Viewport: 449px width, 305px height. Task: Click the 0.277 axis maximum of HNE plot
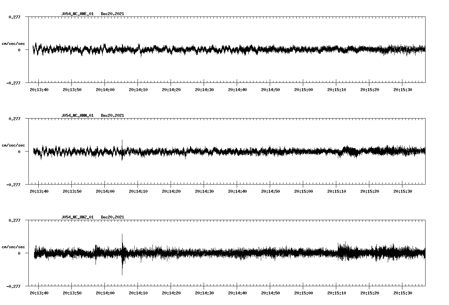[x=14, y=17]
